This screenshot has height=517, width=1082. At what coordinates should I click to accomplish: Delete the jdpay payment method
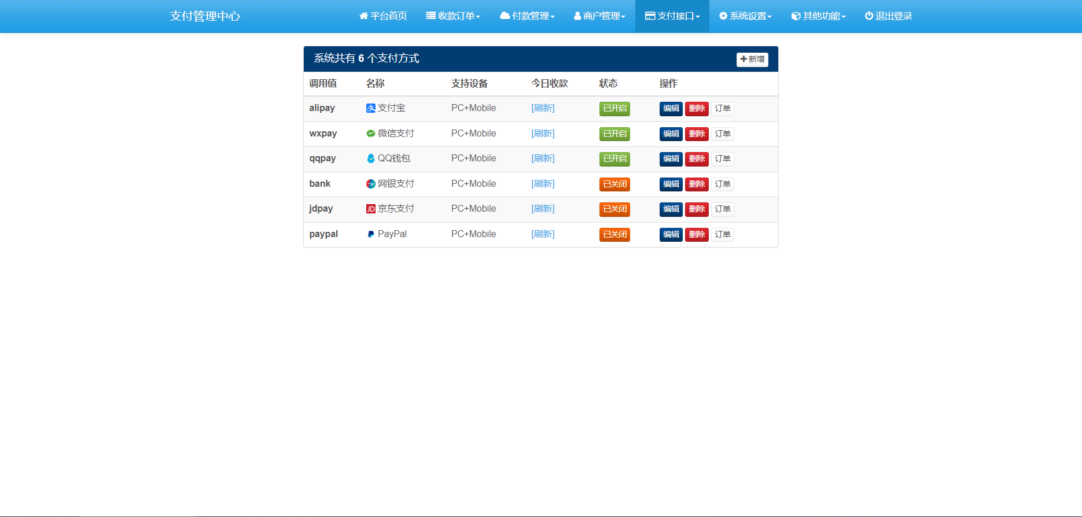pos(697,209)
